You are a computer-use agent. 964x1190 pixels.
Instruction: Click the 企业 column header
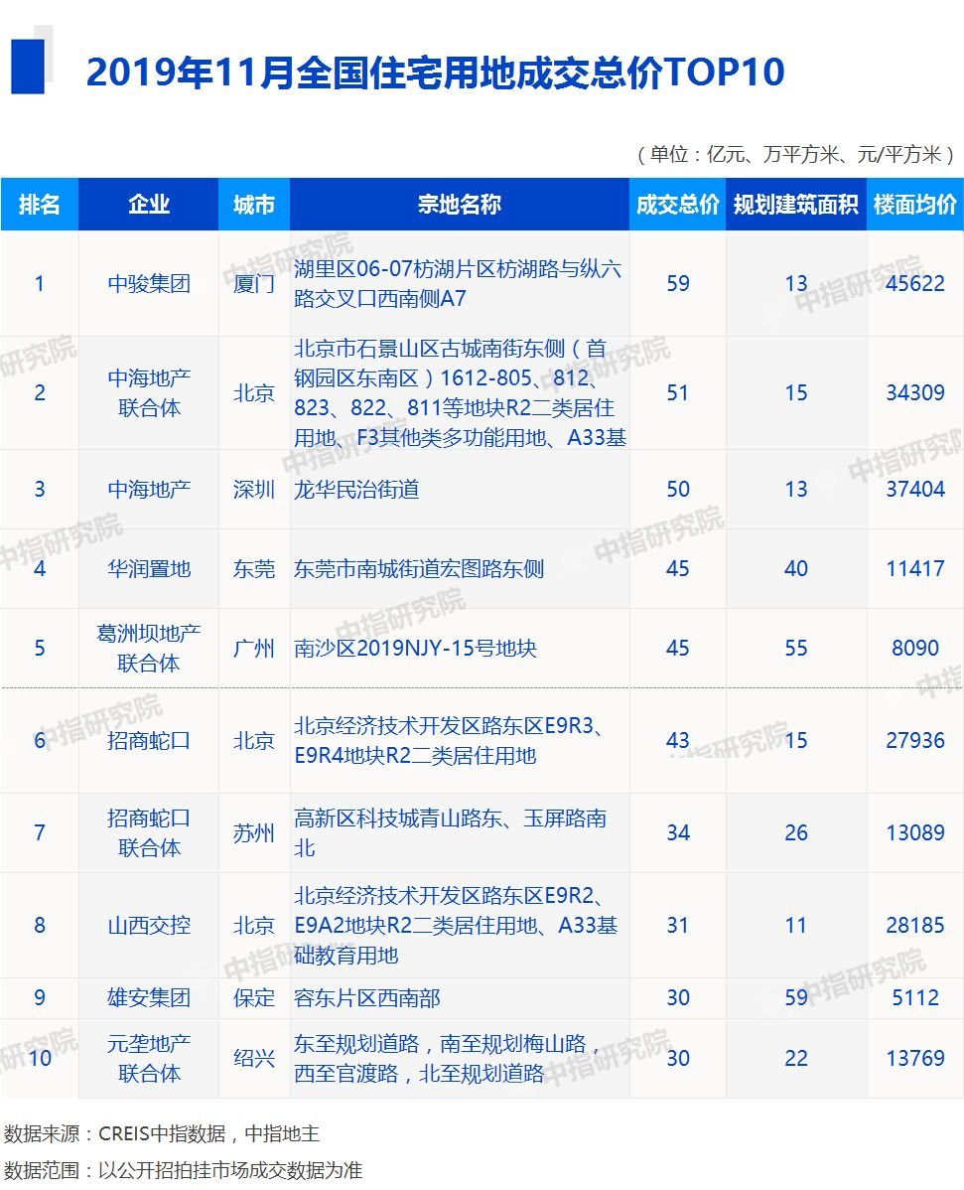[x=149, y=205]
